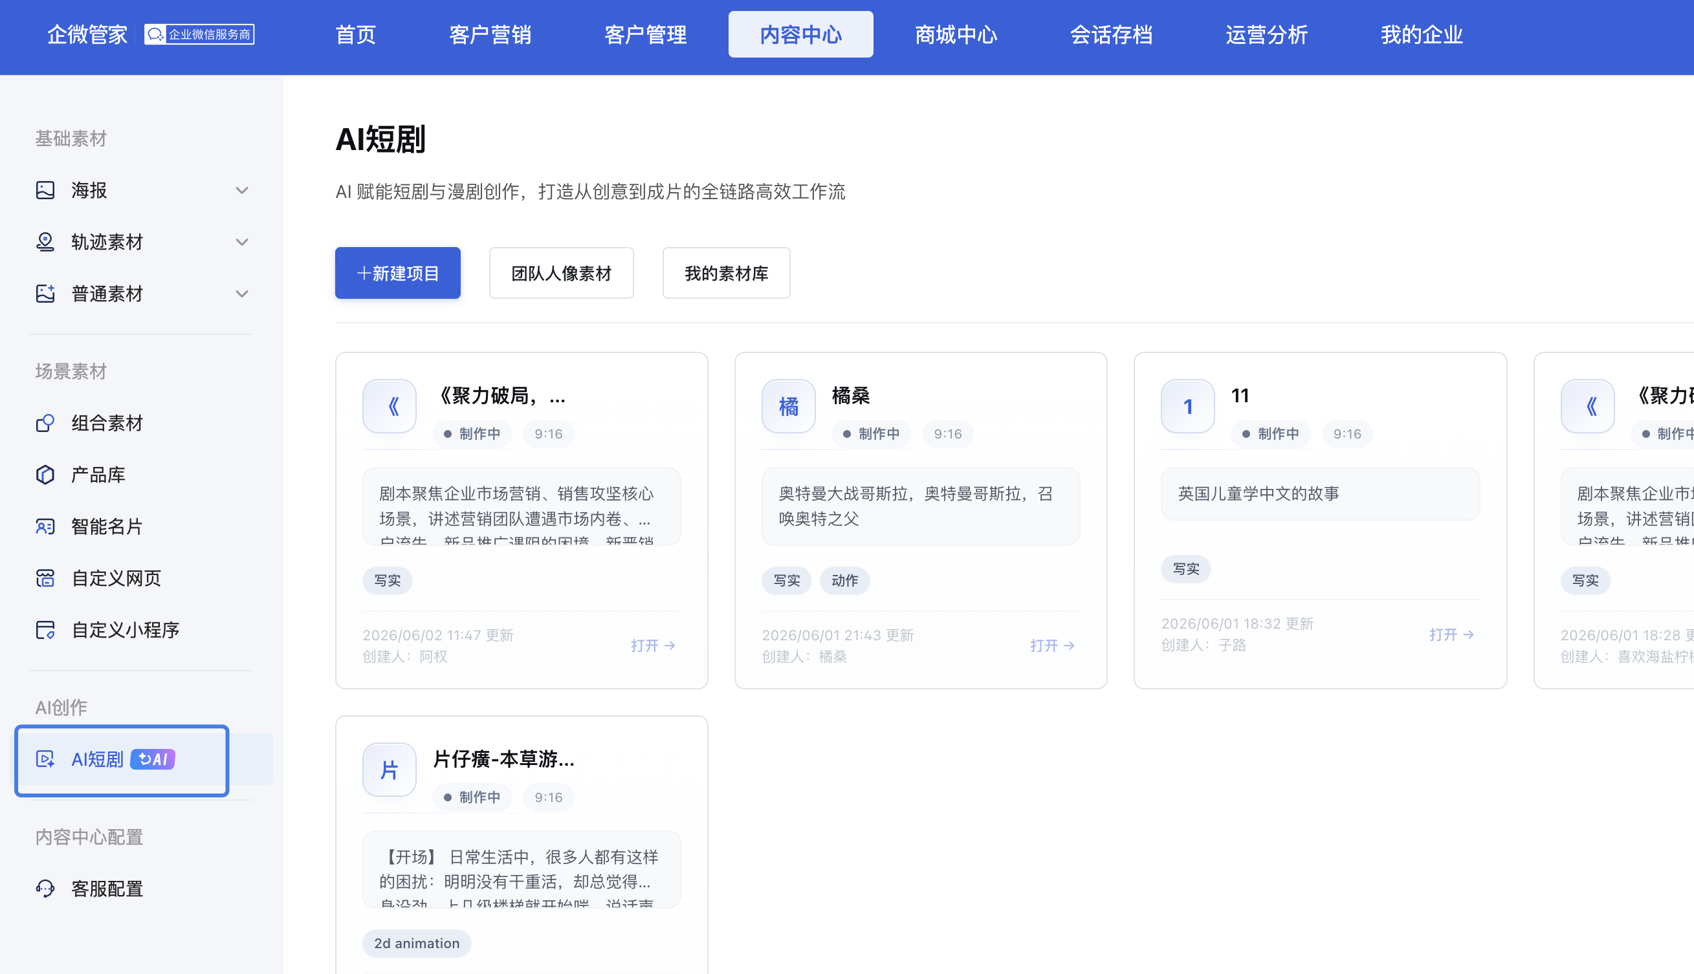
Task: Click the AI badge beside AI短剧
Action: pyautogui.click(x=153, y=759)
